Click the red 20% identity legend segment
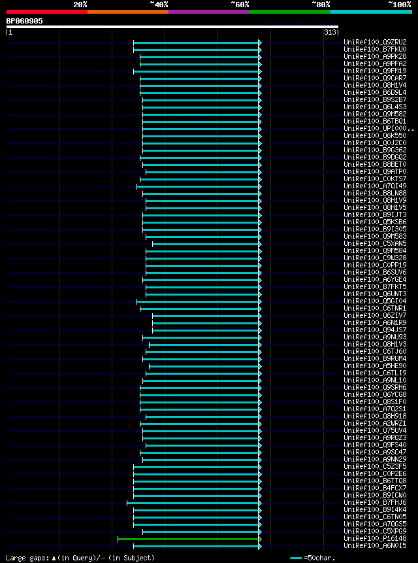 [x=47, y=12]
